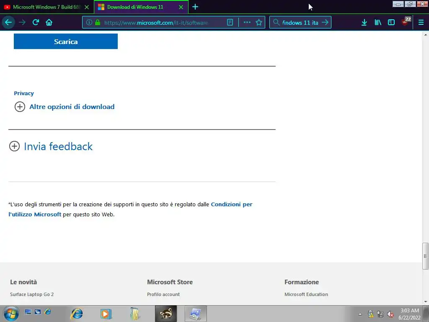Click the page vertical scrollbar thumb
The width and height of the screenshot is (429, 322).
point(425,256)
